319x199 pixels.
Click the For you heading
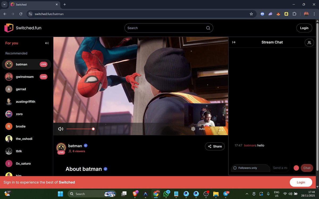pos(12,43)
